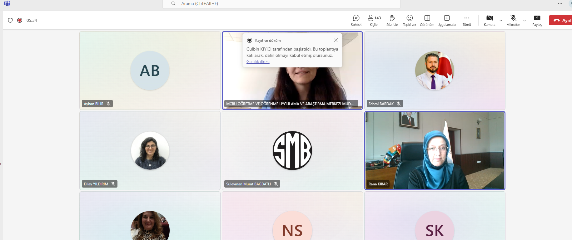Open the Gizlilik ilkesi link

click(258, 61)
